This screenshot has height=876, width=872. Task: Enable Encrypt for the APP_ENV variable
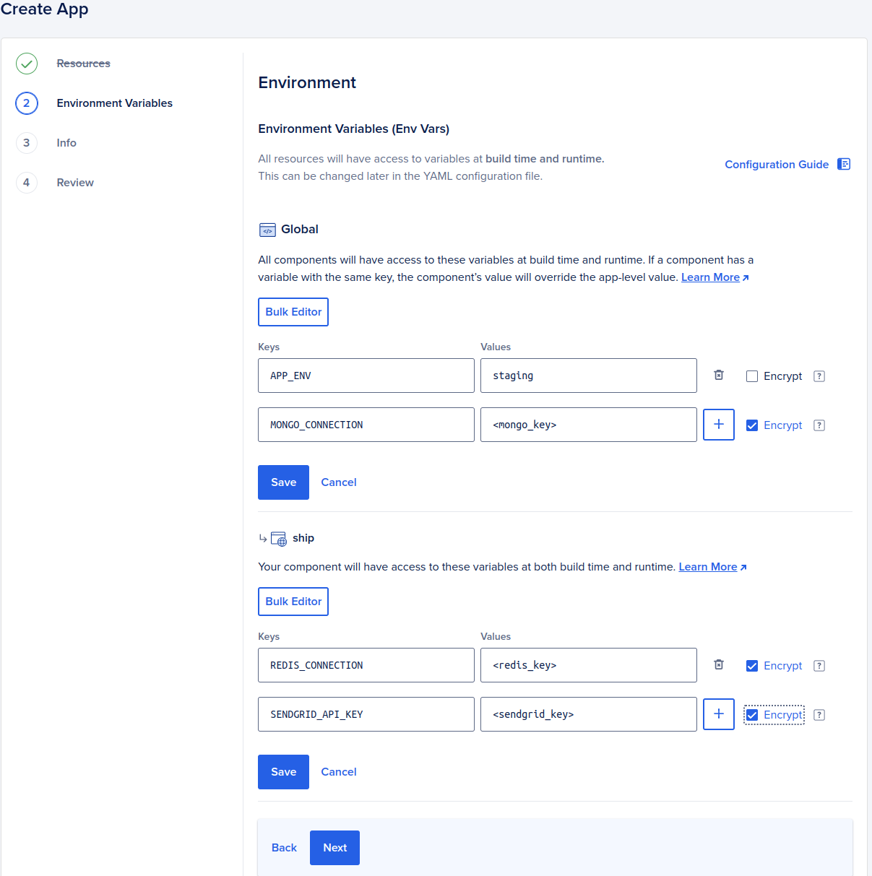coord(751,376)
